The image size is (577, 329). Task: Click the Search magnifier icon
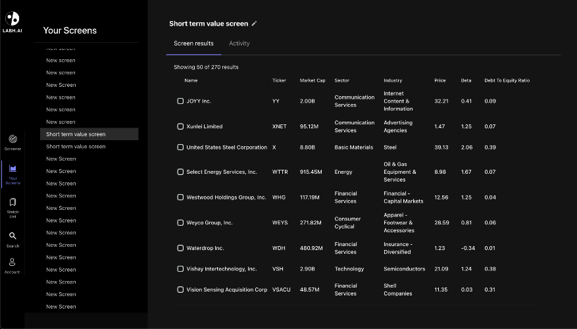click(x=13, y=236)
